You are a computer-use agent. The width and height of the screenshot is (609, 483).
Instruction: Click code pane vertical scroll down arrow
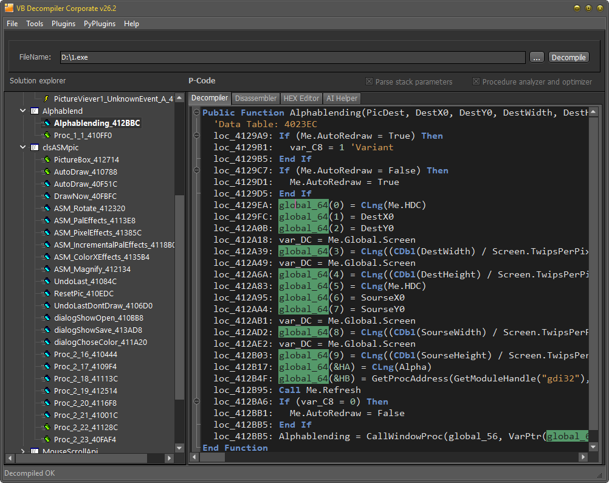593,447
